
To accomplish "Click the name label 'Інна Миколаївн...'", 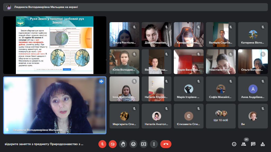I will coord(124,97).
